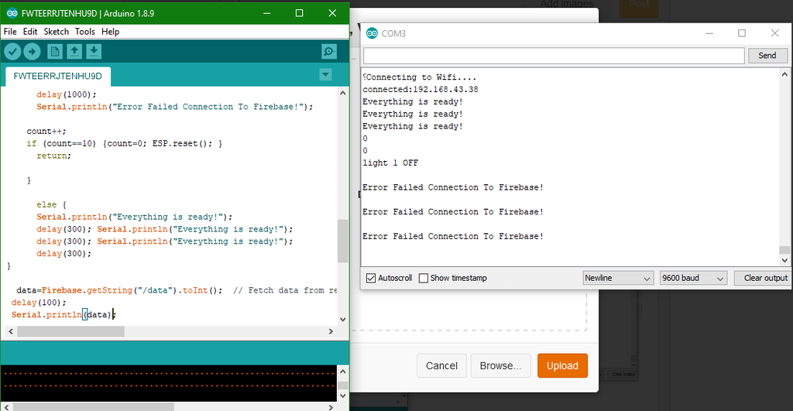Open the Tools menu
This screenshot has height=411, width=793.
pyautogui.click(x=85, y=31)
